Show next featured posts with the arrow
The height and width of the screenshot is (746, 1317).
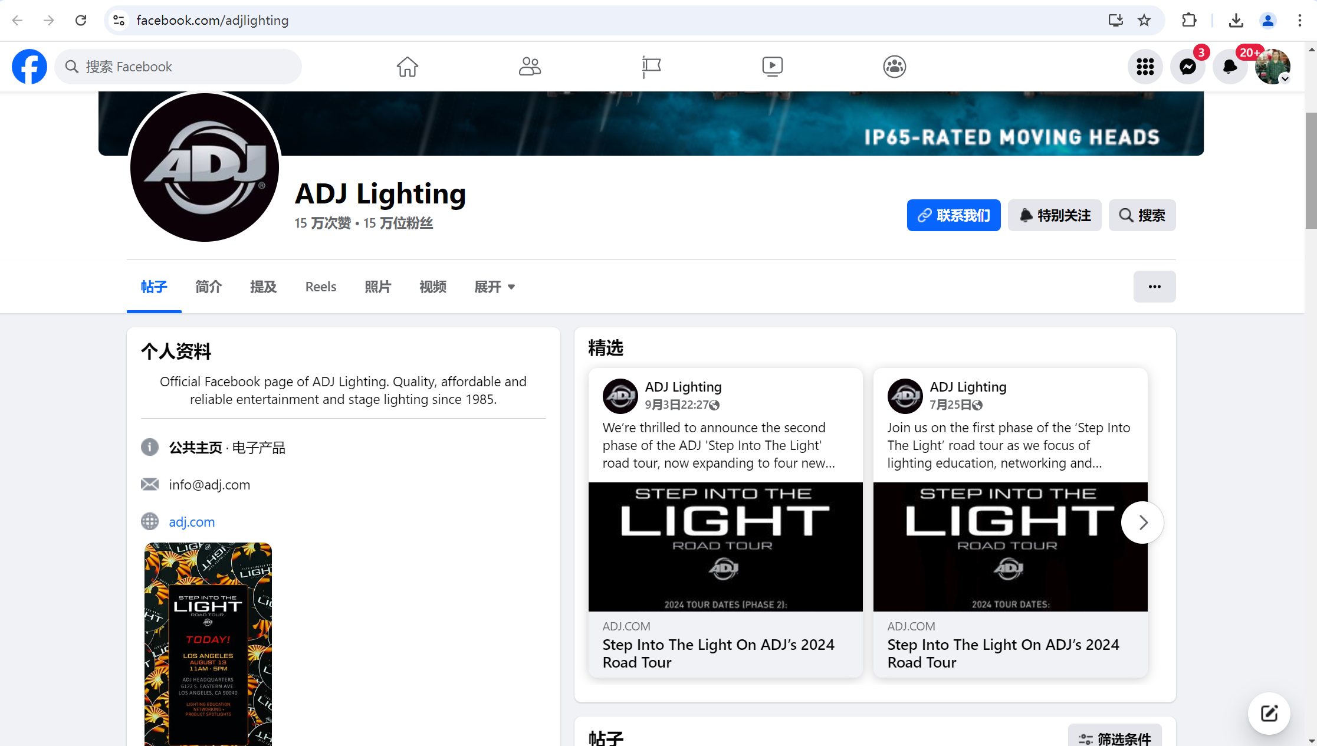pos(1142,522)
